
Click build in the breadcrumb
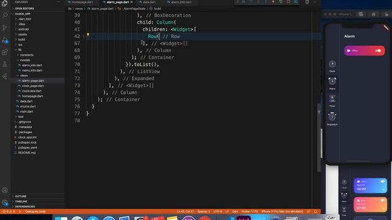pyautogui.click(x=157, y=9)
